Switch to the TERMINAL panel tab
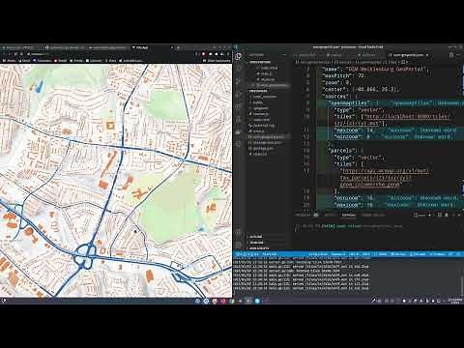 (349, 215)
